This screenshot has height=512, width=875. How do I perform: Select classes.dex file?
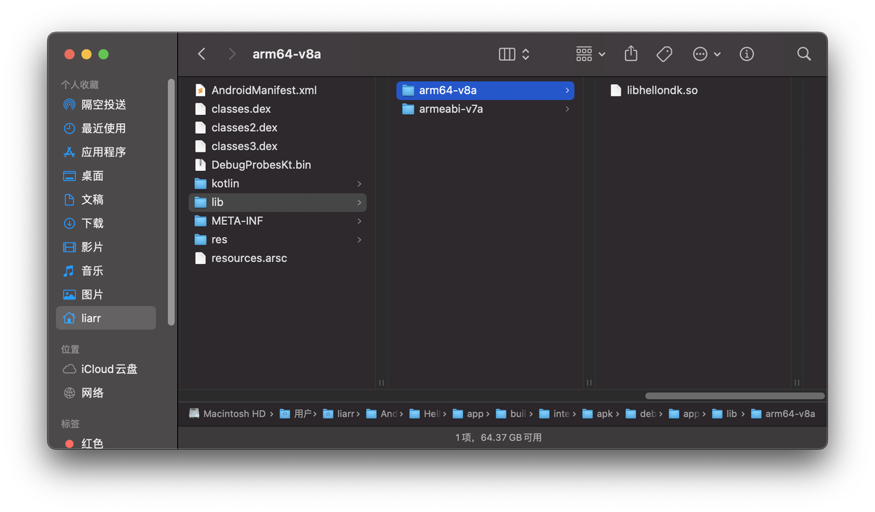coord(278,109)
